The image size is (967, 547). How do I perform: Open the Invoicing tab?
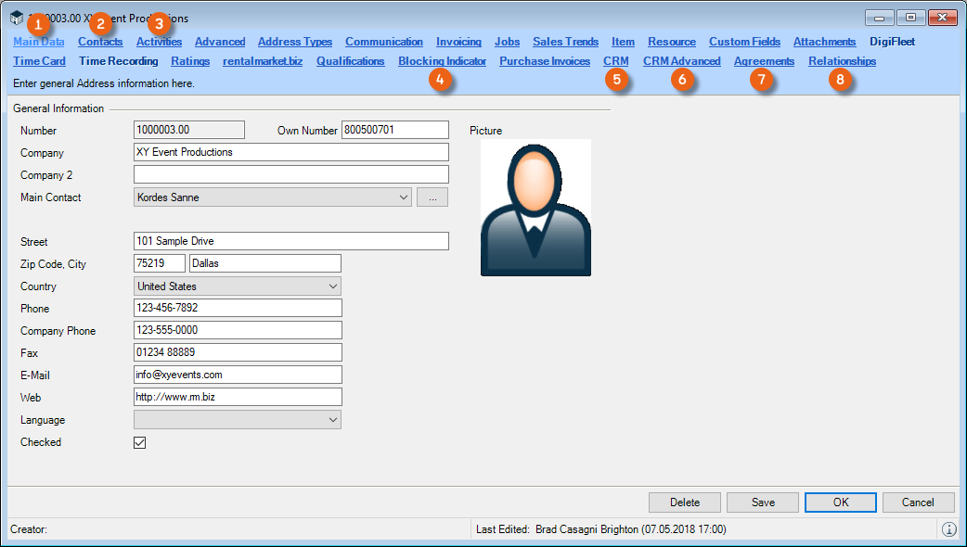coord(458,42)
